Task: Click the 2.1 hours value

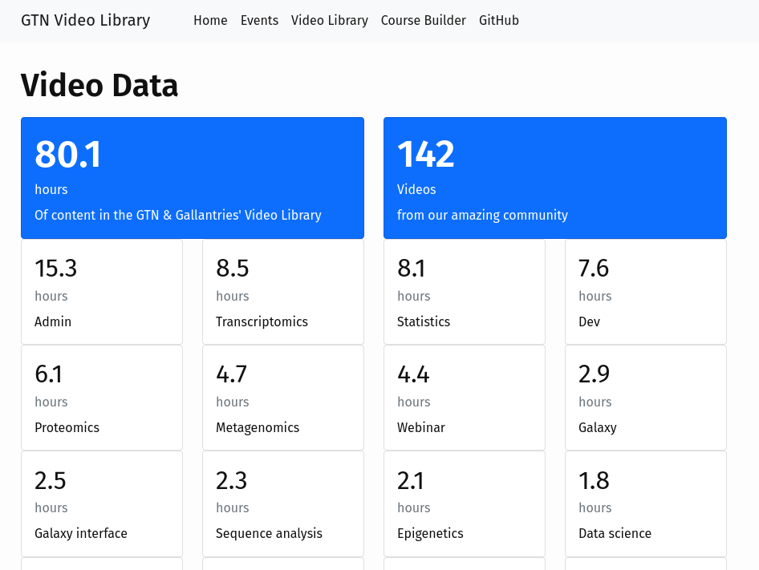Action: coord(411,480)
